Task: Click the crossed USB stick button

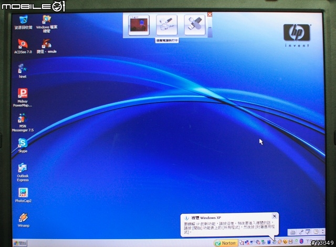Action: coord(195,25)
